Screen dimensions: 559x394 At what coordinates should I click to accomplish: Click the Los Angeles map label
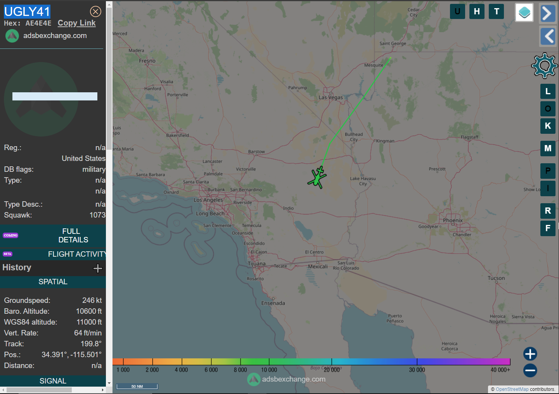[208, 200]
